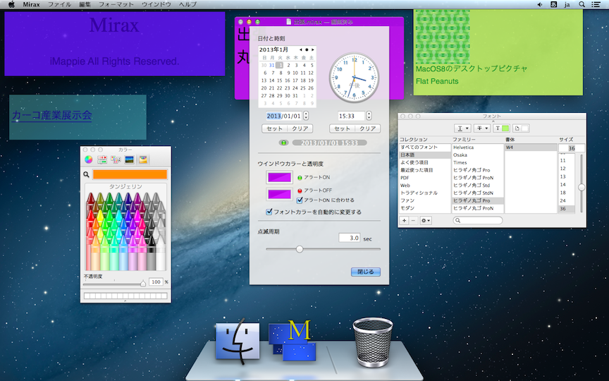
Task: Select the crayons picker icon
Action: point(143,159)
